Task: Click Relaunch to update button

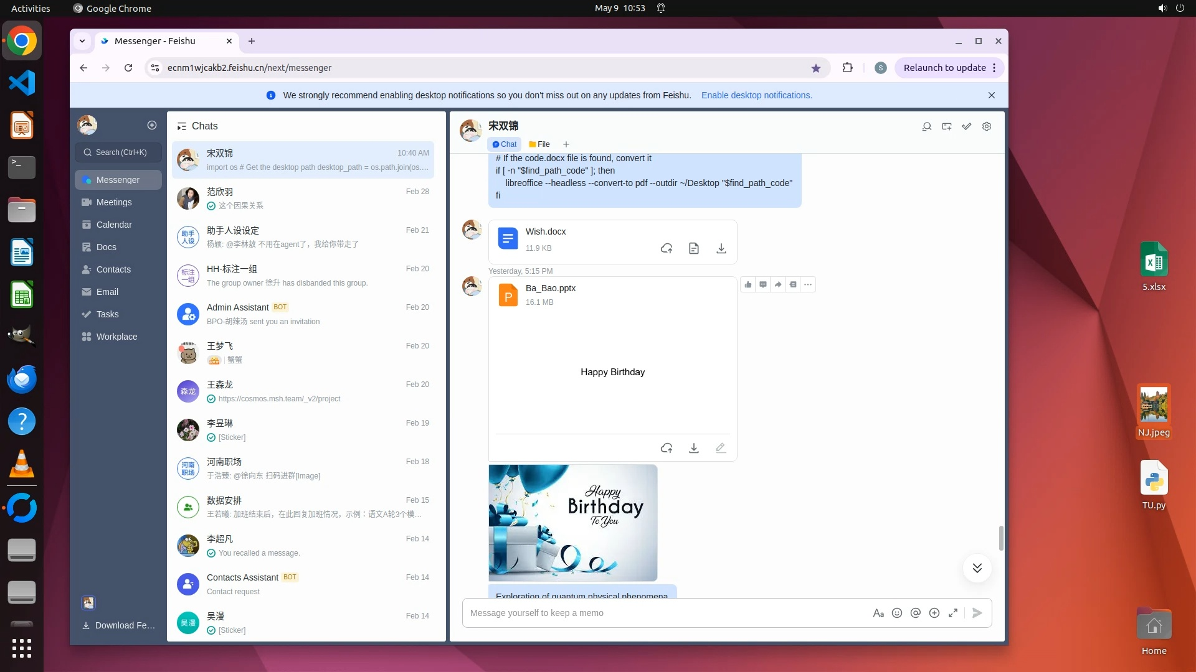Action: 944,68
